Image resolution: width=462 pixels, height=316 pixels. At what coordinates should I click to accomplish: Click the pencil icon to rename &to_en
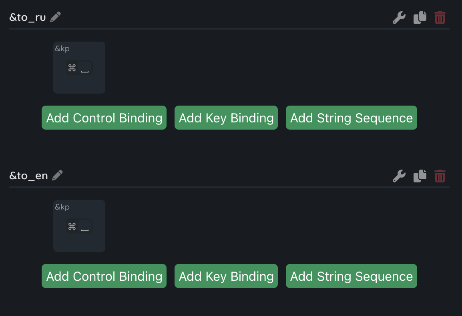[57, 175]
